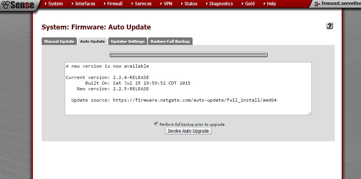The height and width of the screenshot is (179, 361).
Task: Select the Auto Update tab
Action: click(93, 42)
